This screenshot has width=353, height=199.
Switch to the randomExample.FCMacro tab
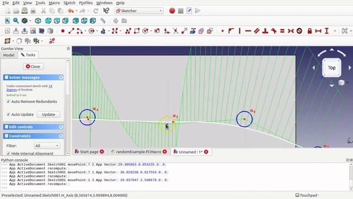click(x=138, y=152)
